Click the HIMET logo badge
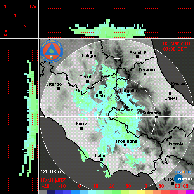Image resolution: width=194 pixels, height=194 pixels. coord(184,179)
